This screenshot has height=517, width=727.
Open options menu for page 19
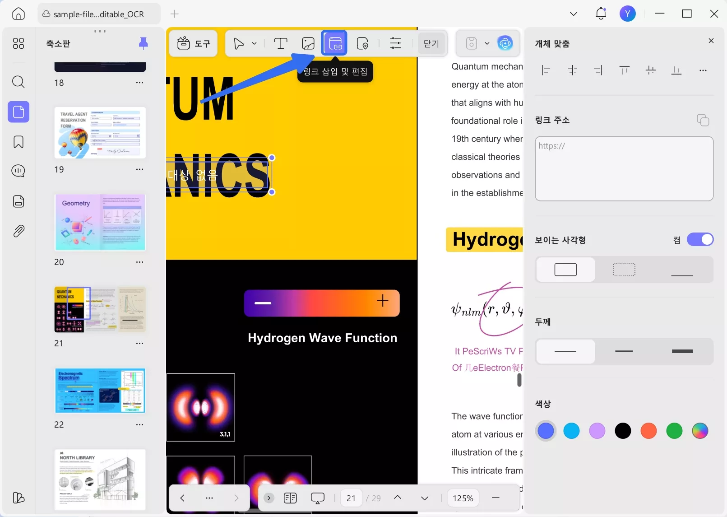pos(140,169)
